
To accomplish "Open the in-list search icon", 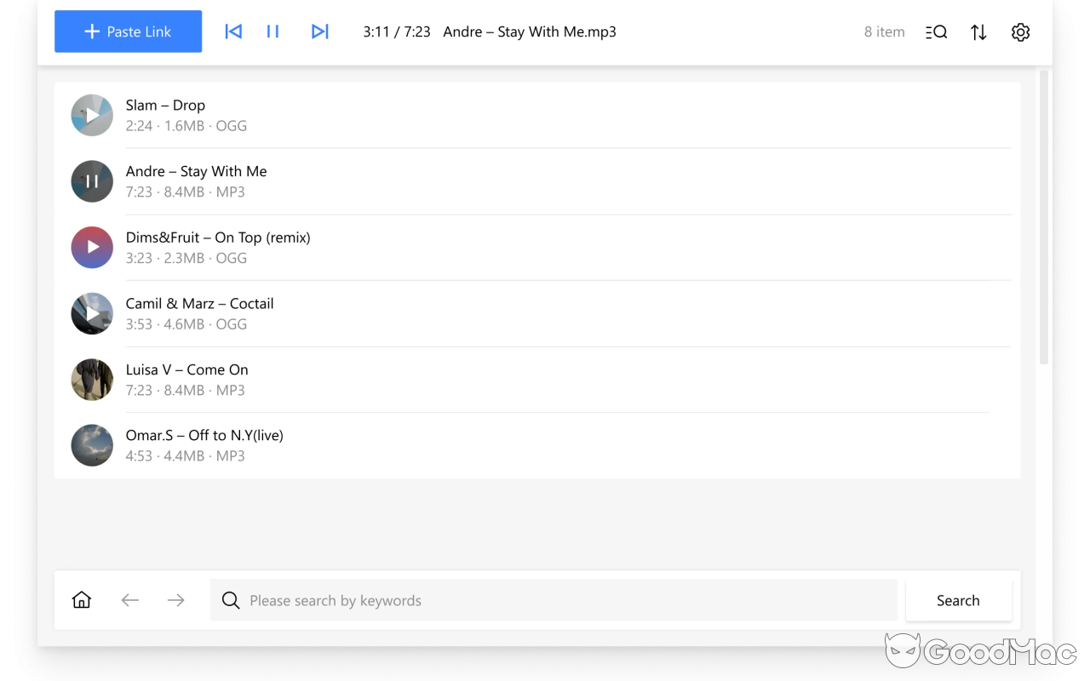I will point(935,31).
